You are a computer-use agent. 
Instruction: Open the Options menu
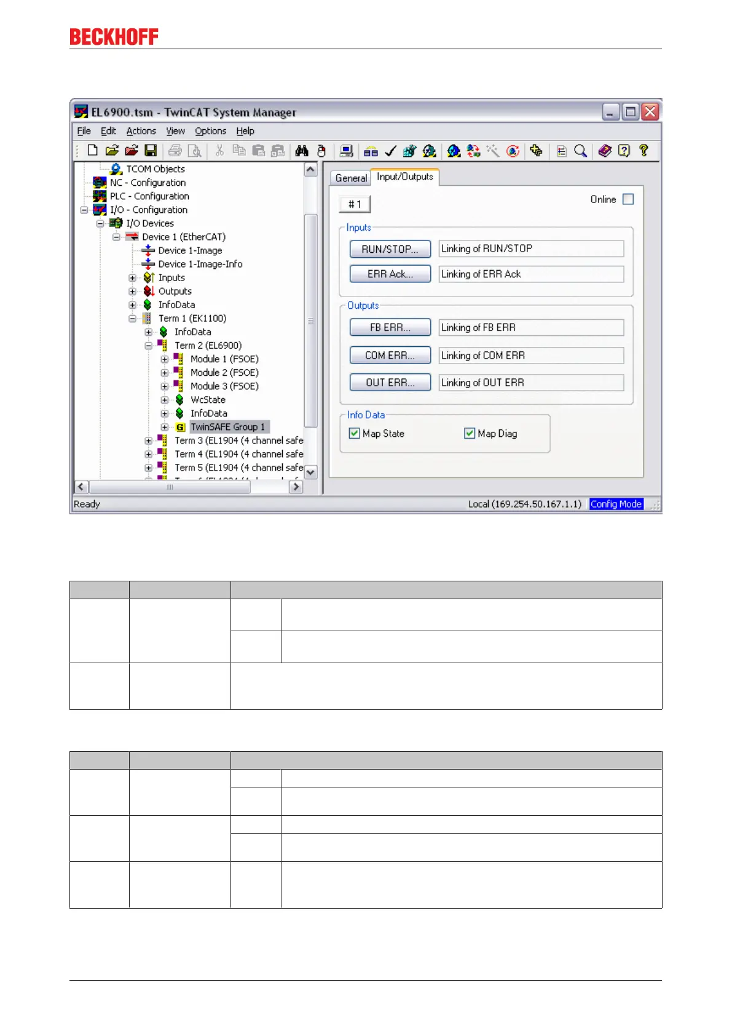pos(210,131)
